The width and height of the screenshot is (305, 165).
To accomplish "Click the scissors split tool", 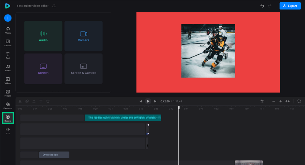I will pos(20,101).
